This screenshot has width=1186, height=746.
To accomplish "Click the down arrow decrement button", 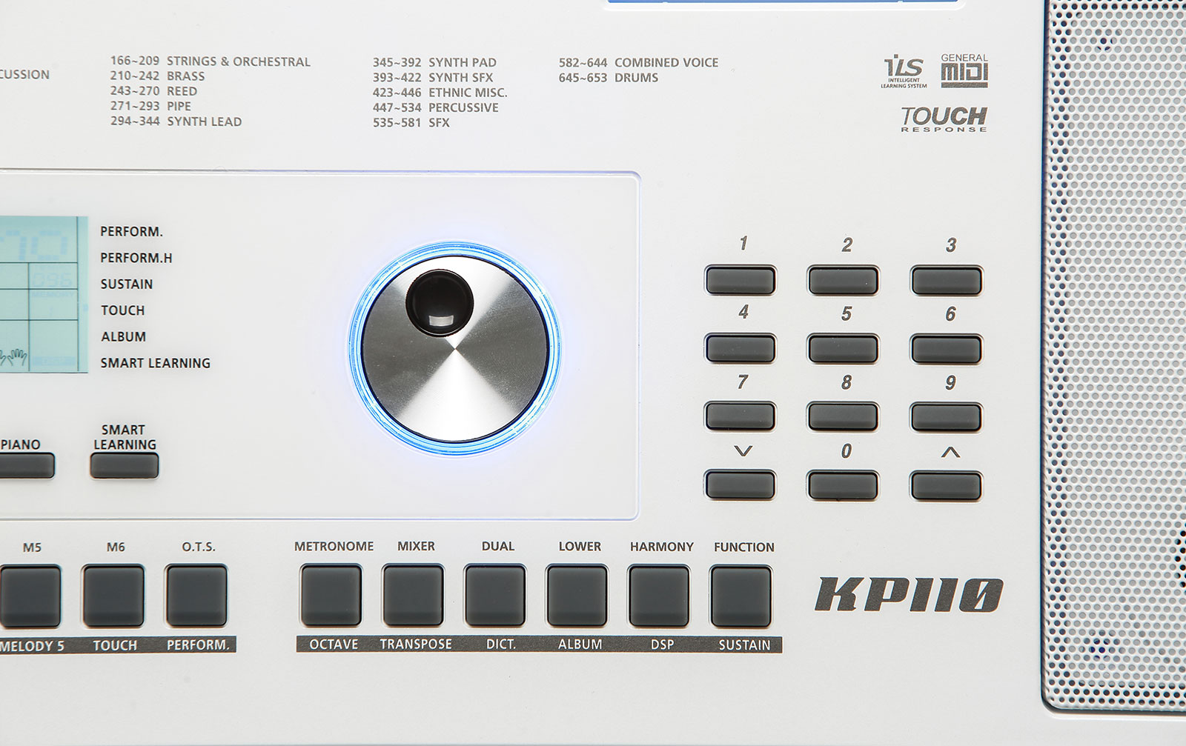I will tap(740, 485).
